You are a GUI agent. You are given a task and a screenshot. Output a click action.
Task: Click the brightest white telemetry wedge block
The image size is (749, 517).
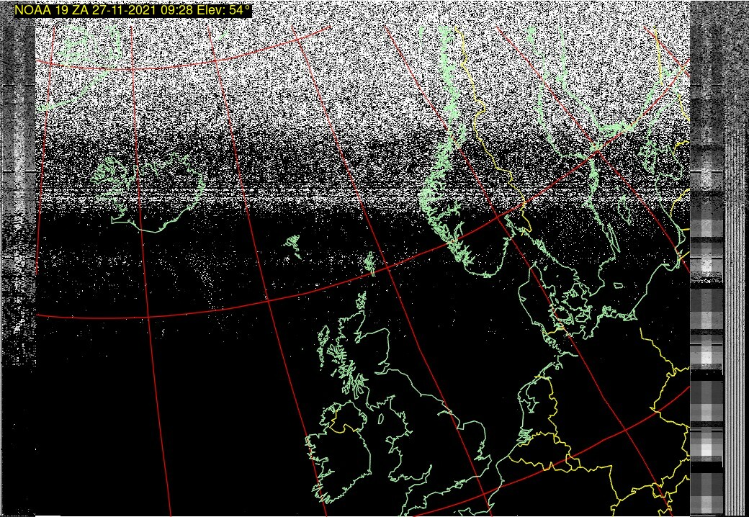[x=707, y=353]
